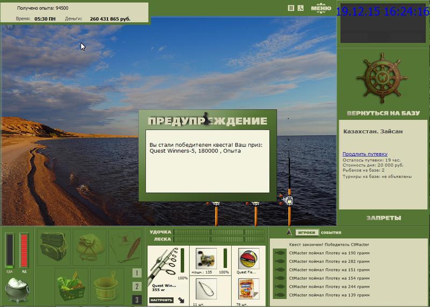Image resolution: width=430 pixels, height=307 pixels.
Task: Click the УДОЧКА tension bar
Action: point(219,232)
